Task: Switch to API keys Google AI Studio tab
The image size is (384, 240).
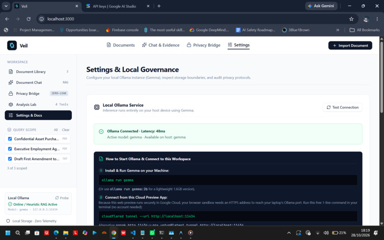Action: [117, 6]
